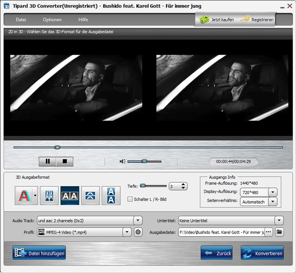Image resolution: width=296 pixels, height=273 pixels.
Task: Start conversion with Konvertieren button
Action: [x=262, y=253]
